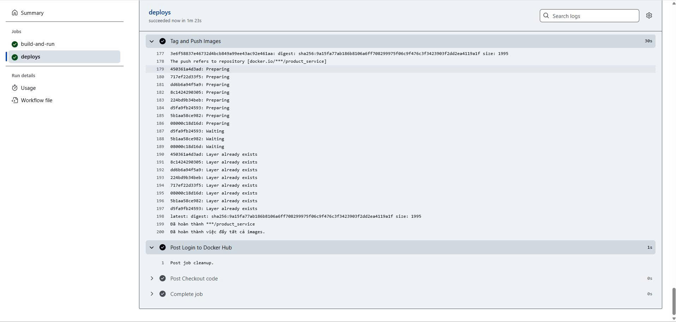
Task: Click the line "d5fa9fb24593: Layer already exists"
Action: tap(214, 209)
